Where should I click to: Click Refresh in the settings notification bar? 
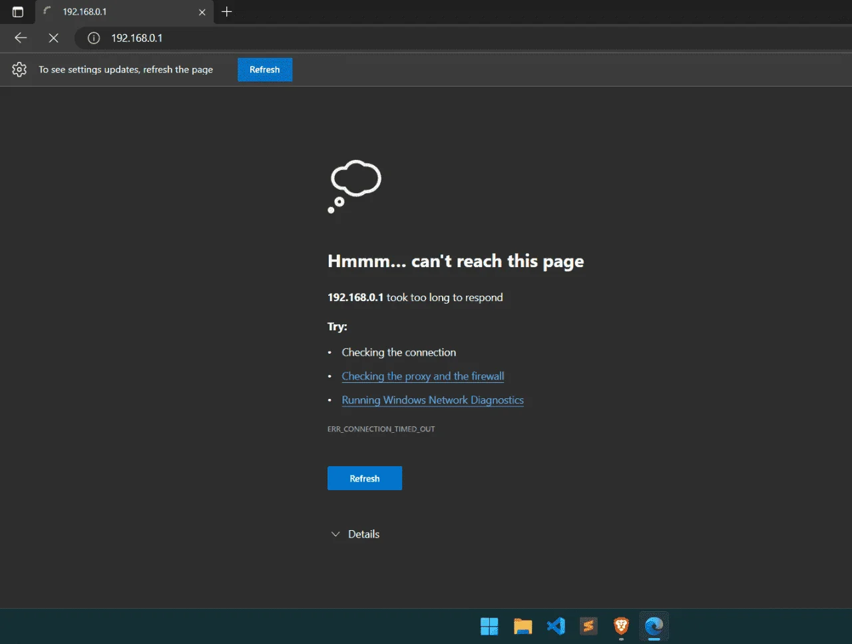pos(265,69)
